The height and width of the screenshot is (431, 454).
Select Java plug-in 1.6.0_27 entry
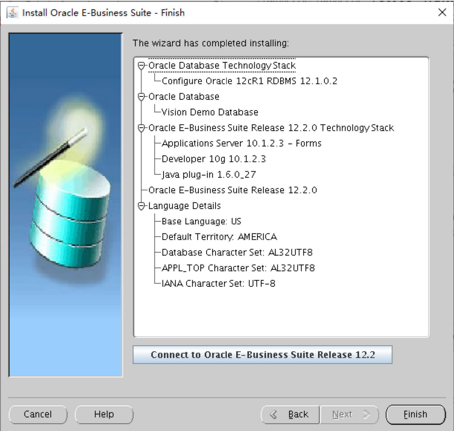209,175
